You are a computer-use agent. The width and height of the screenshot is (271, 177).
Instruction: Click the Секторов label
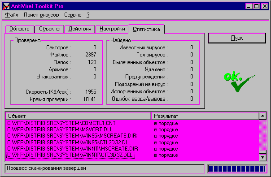click(58, 47)
